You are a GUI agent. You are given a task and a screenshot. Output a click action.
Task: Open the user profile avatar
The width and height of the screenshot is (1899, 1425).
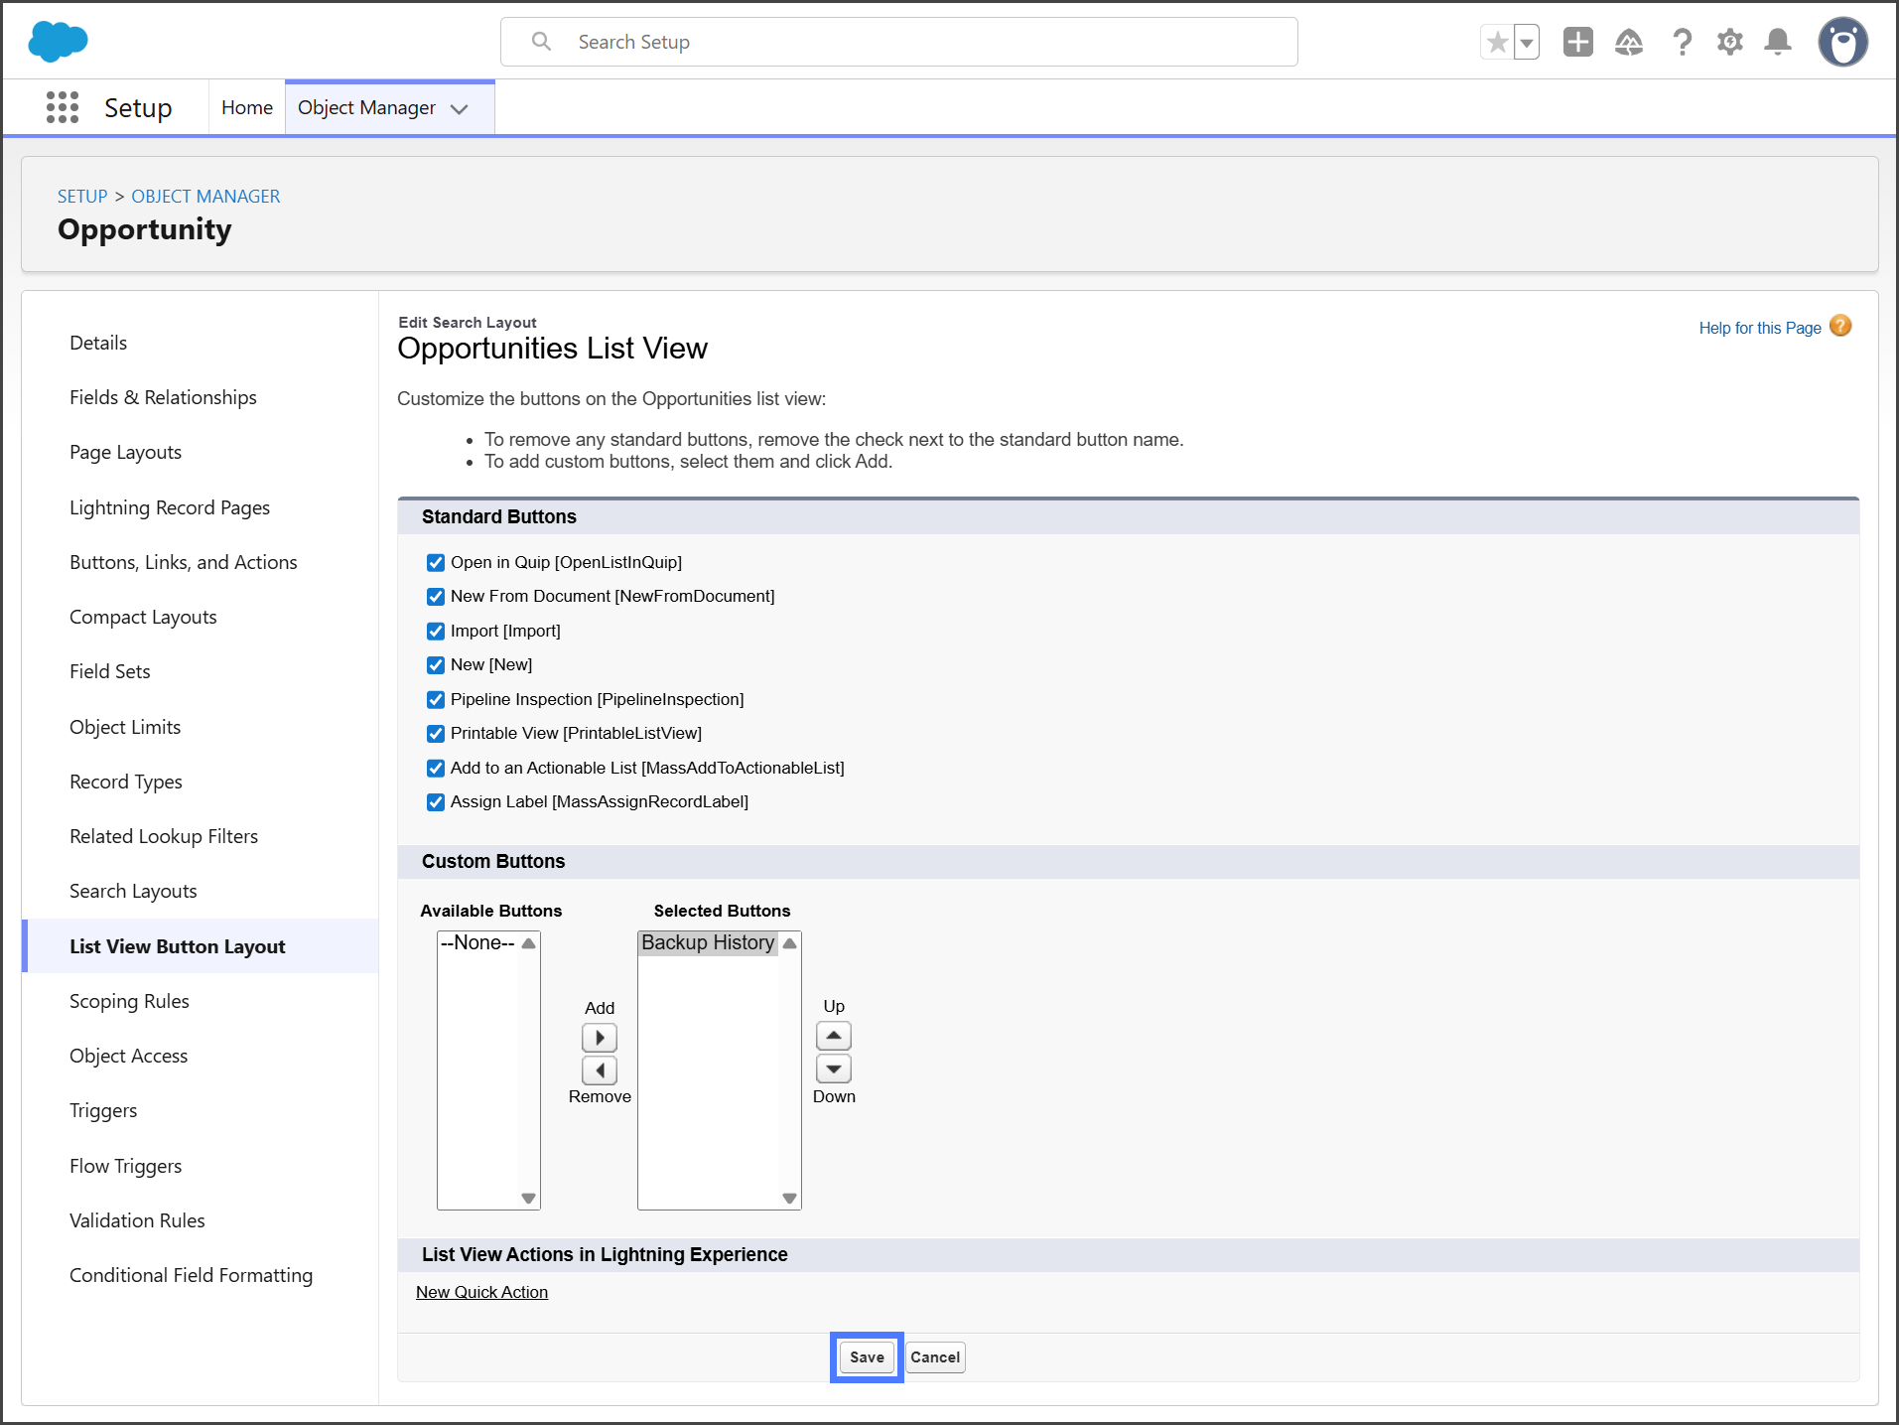click(x=1842, y=42)
